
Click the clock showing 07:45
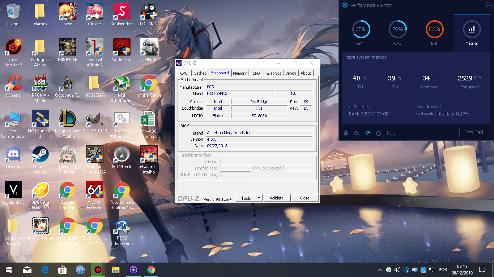pos(462,267)
